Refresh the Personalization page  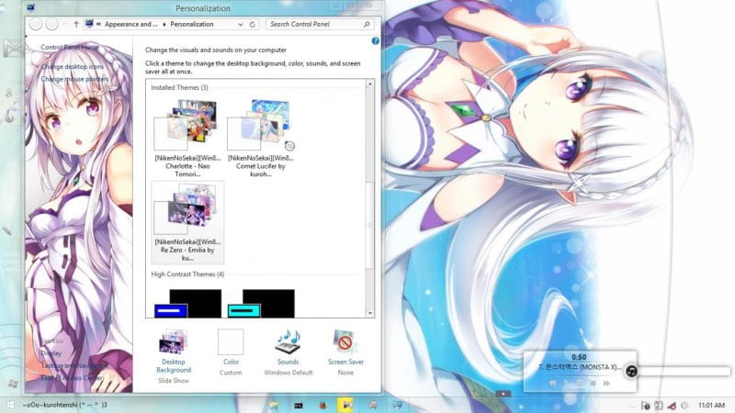click(x=252, y=25)
